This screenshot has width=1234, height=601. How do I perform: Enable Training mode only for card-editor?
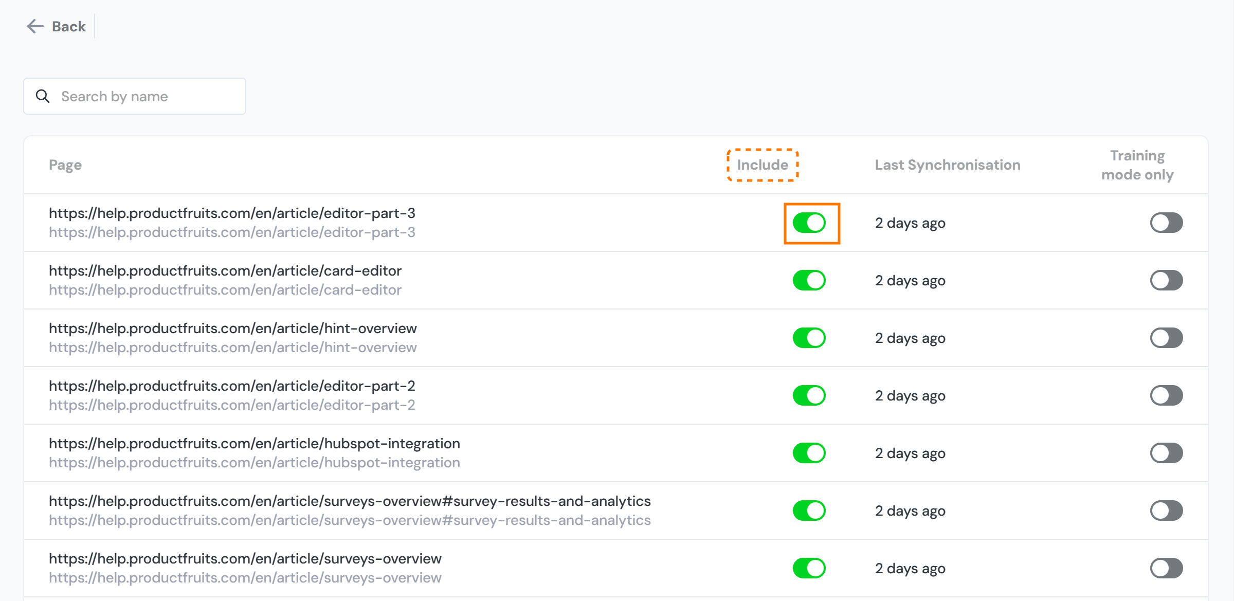click(x=1166, y=280)
